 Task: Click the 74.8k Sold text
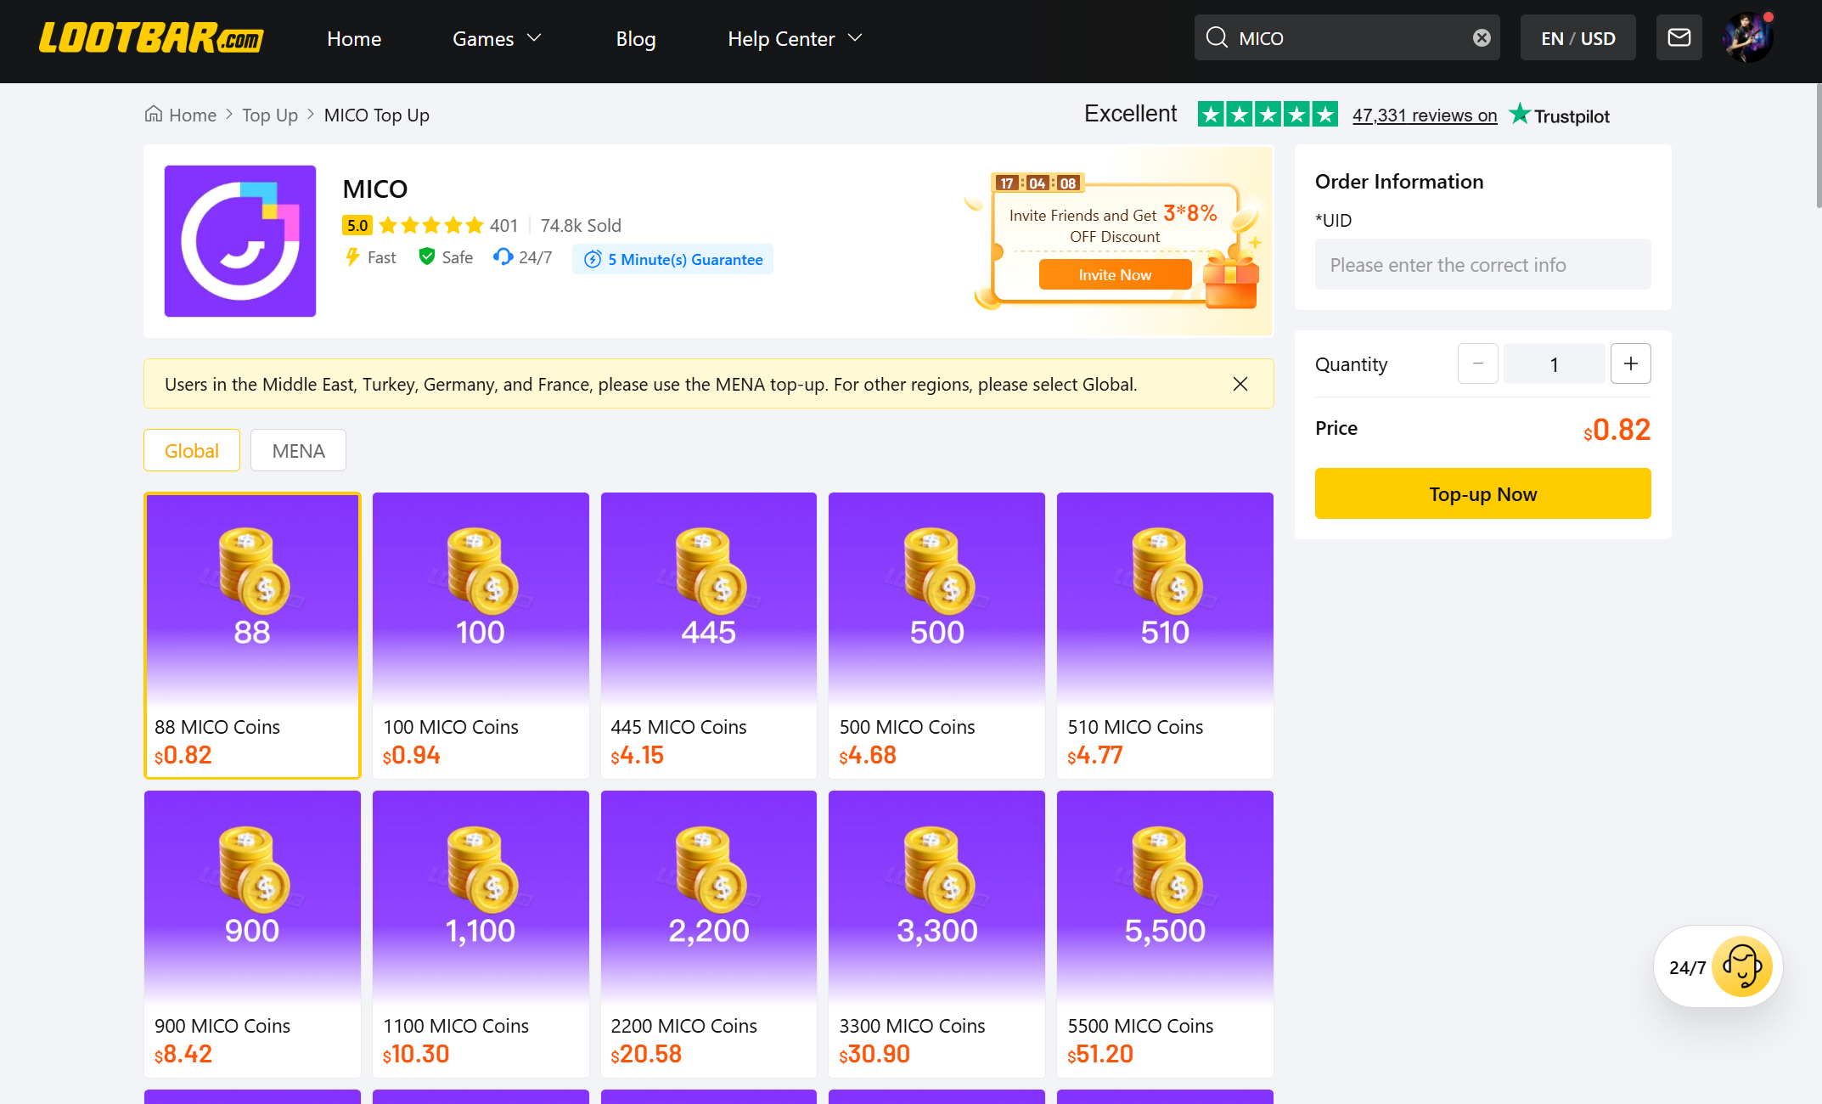(x=581, y=225)
